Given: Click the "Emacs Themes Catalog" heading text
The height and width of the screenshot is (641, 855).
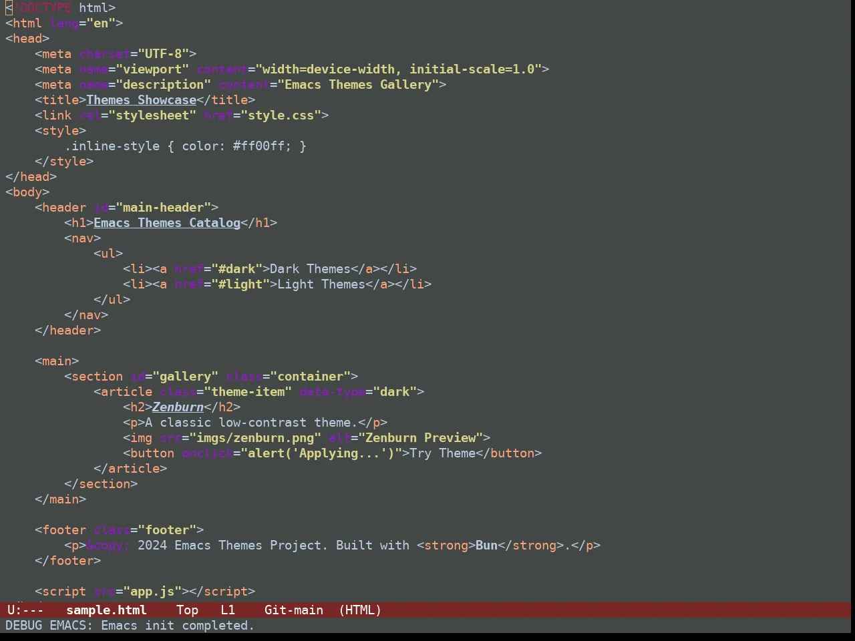Looking at the screenshot, I should 167,223.
